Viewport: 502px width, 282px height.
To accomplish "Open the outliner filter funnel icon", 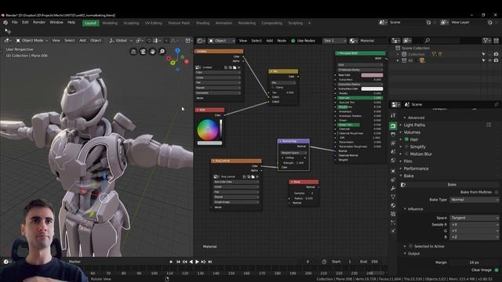I will point(486,41).
